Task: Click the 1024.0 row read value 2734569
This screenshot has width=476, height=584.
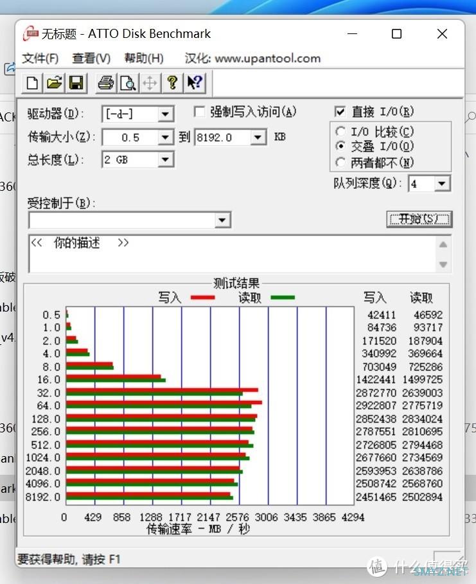Action: coord(422,457)
